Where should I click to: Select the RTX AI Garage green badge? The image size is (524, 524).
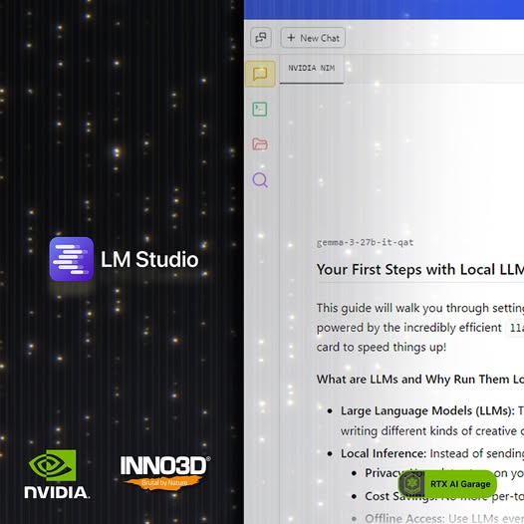447,484
